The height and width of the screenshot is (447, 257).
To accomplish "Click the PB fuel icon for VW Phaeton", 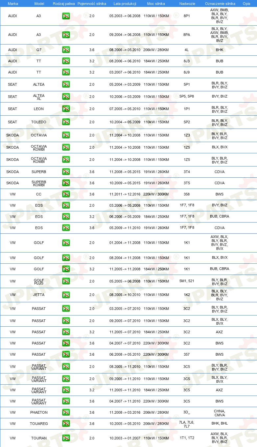I will coord(66,412).
